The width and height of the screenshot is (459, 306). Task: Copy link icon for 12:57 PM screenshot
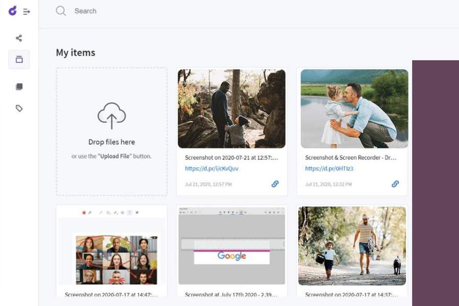275,184
